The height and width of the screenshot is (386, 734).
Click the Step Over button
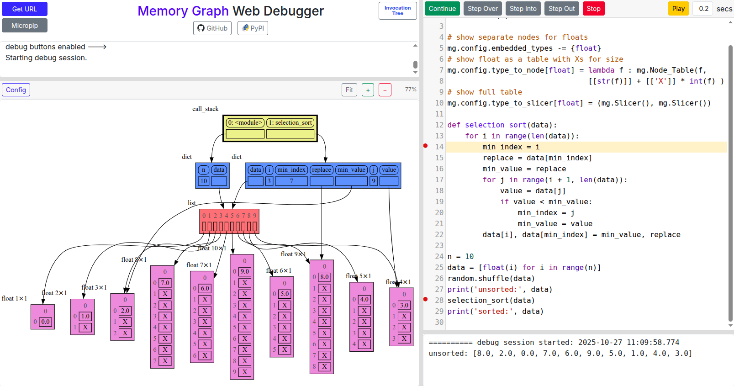tap(482, 9)
